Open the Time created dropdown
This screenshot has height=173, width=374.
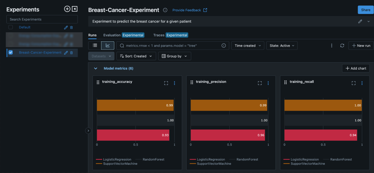247,46
